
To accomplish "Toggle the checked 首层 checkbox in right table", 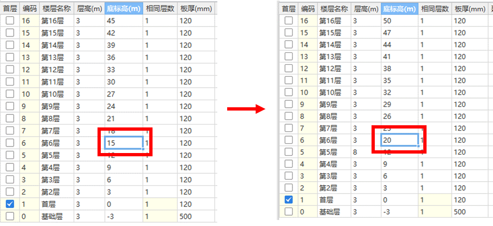I will 289,199.
